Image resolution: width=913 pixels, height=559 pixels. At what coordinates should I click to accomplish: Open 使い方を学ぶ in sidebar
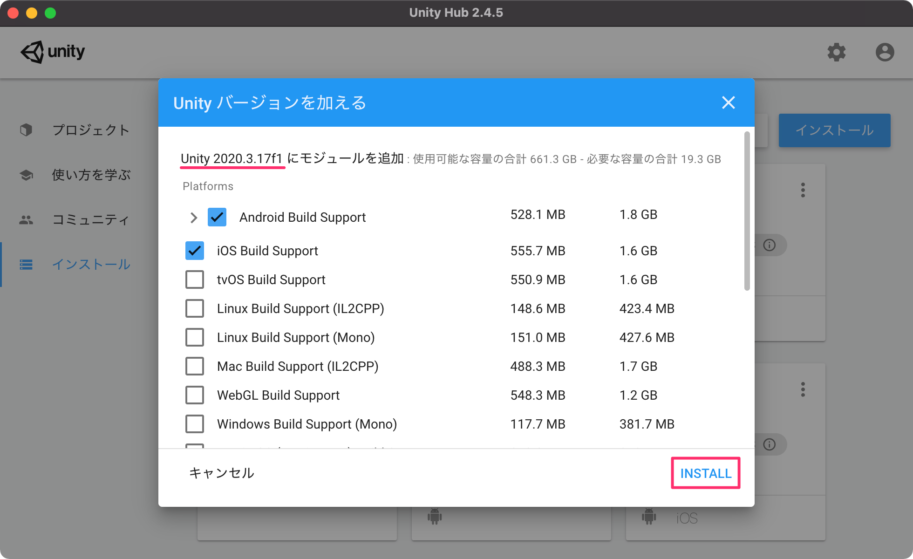coord(91,175)
